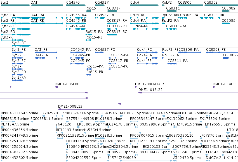The width and height of the screenshot is (238, 162).
Task: Click transcript DAT-RA
Action: 38,15
